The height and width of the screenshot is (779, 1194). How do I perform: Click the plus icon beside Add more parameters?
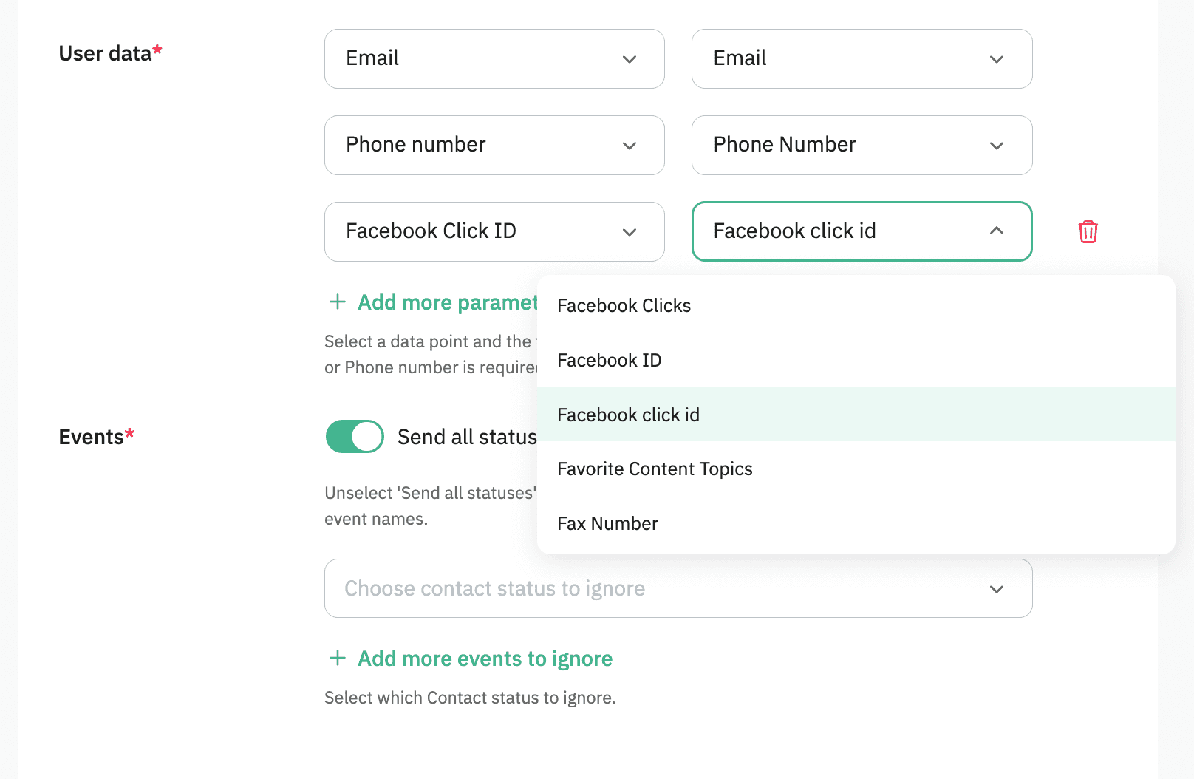click(x=338, y=302)
